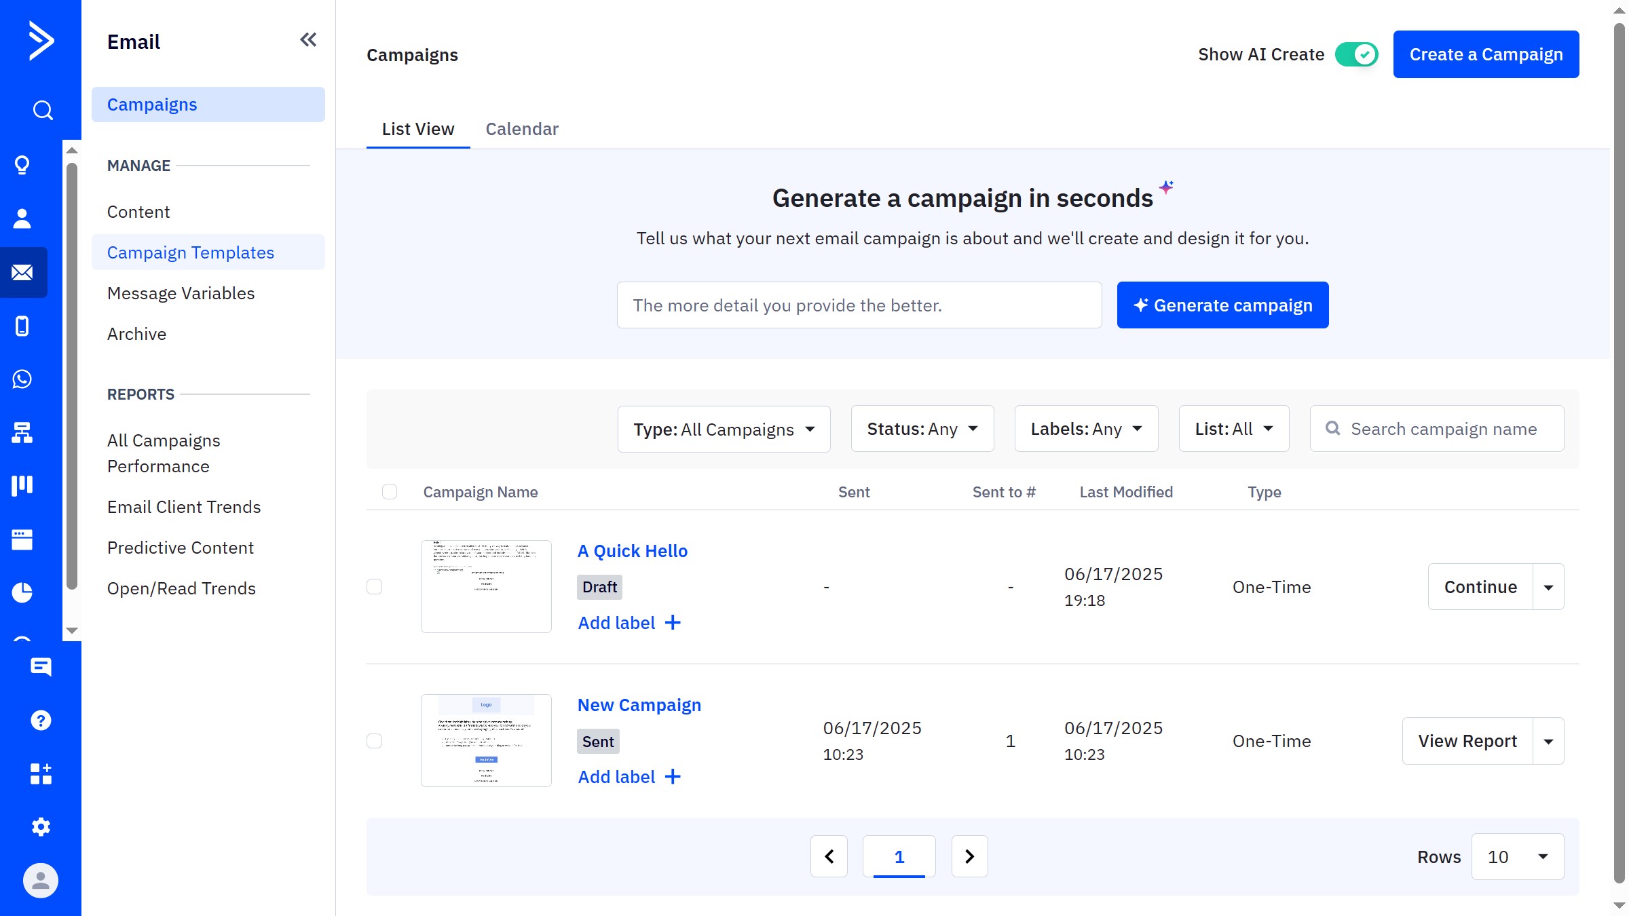Click the Reports pie chart icon
This screenshot has width=1629, height=916.
(22, 592)
